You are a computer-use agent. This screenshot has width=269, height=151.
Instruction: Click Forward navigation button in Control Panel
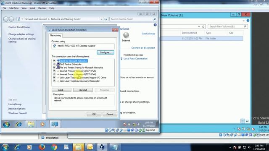pyautogui.click(x=11, y=19)
